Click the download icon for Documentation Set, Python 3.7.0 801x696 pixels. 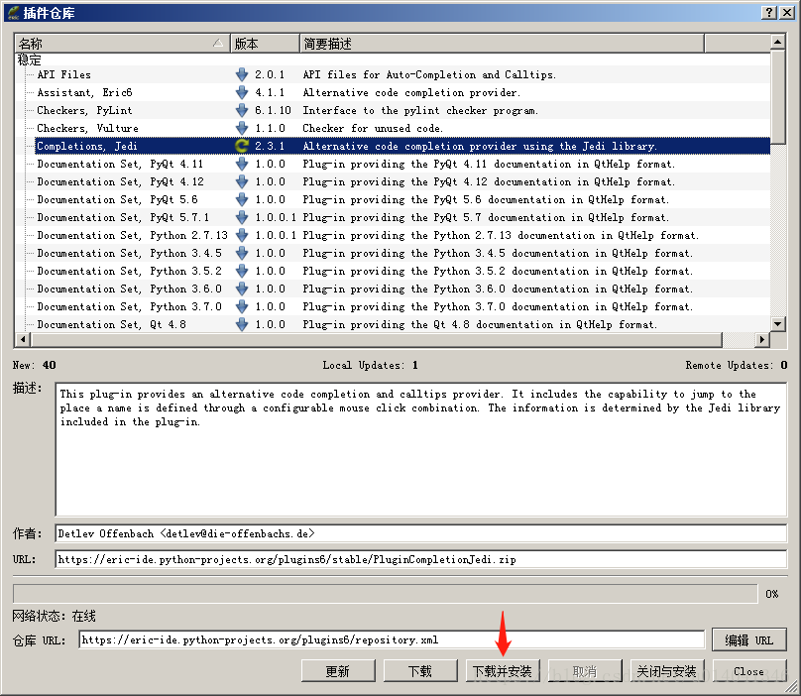pos(242,307)
